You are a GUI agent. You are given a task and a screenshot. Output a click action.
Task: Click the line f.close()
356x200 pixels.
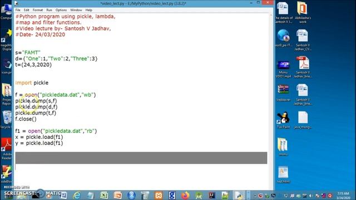click(26, 119)
